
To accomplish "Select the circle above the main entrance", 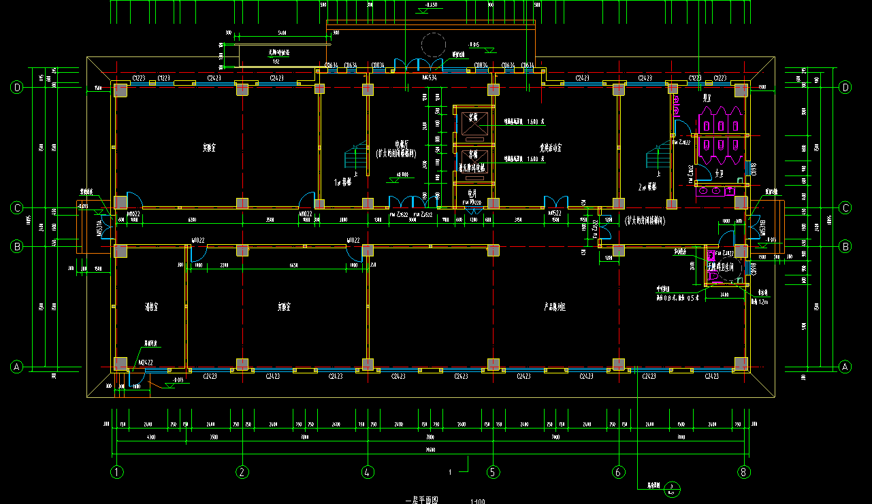I will click(433, 46).
